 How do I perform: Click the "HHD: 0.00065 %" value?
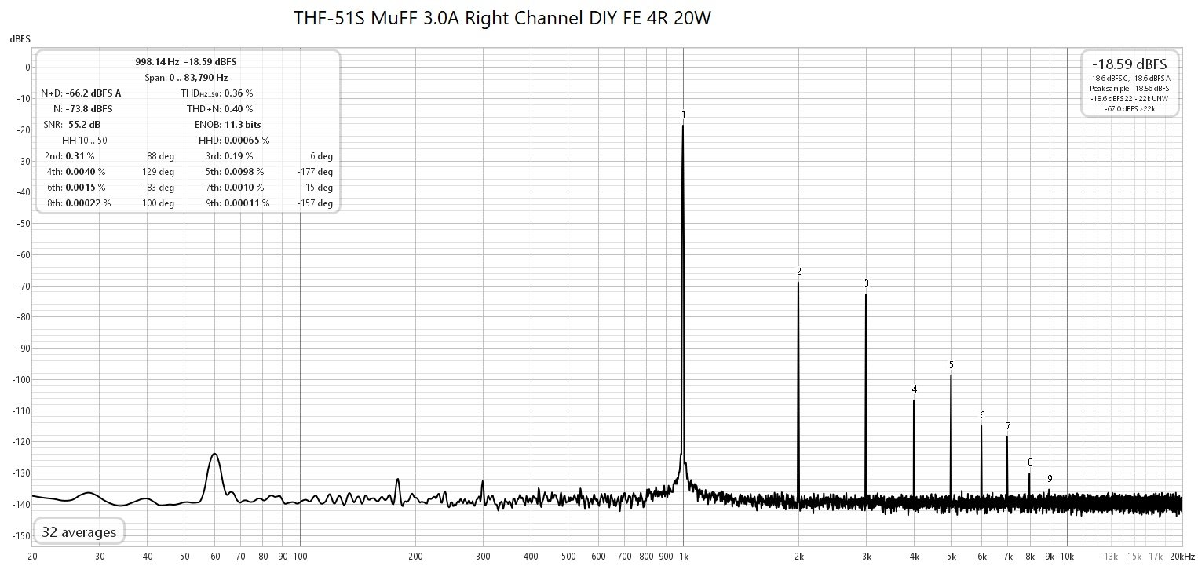point(234,140)
